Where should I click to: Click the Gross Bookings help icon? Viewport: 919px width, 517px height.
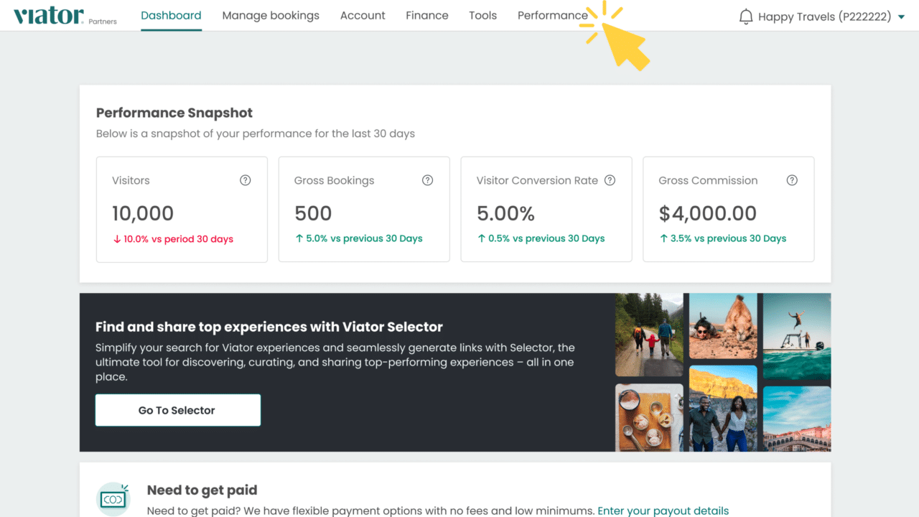click(428, 180)
